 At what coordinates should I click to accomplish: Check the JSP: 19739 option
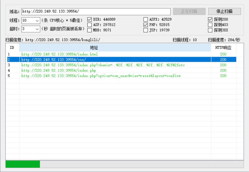tap(145, 30)
